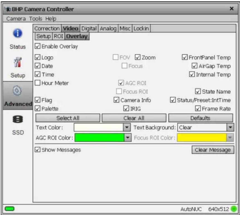Switch to the Digital tab

[x=89, y=28]
